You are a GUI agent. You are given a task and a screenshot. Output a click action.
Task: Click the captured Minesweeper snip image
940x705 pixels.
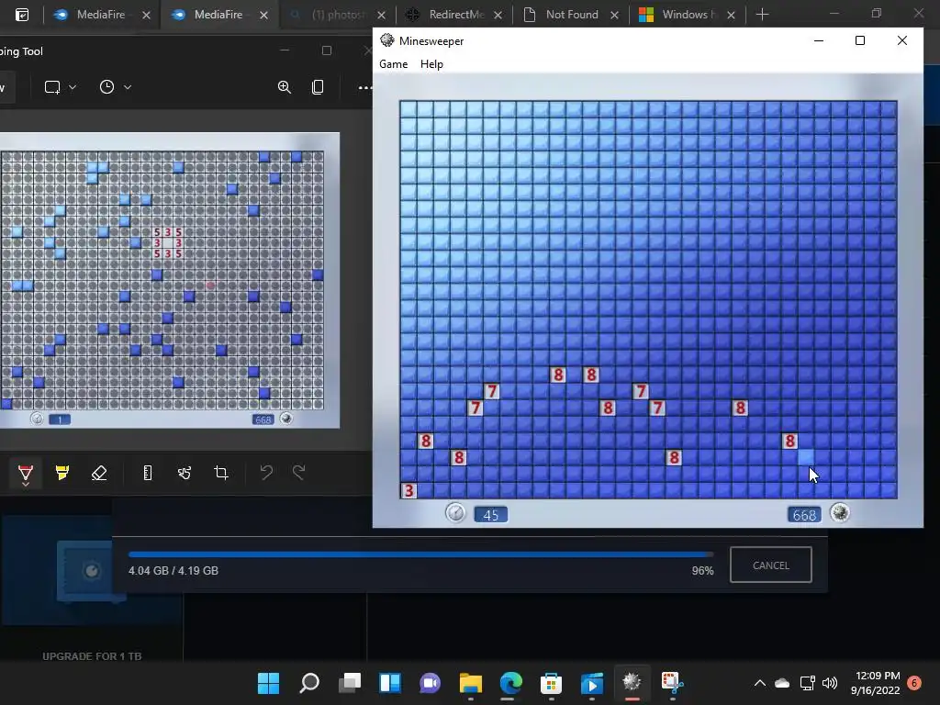pyautogui.click(x=169, y=280)
